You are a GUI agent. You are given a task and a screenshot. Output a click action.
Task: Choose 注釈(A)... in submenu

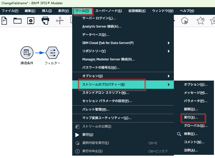click(x=194, y=150)
